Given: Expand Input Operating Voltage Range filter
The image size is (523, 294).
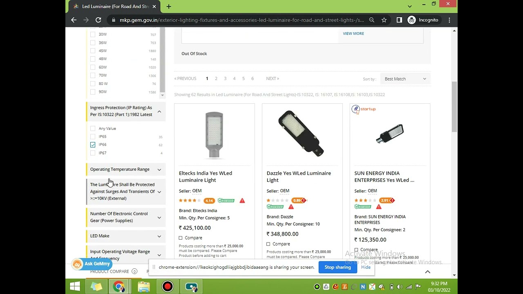Looking at the screenshot, I should coord(126,254).
